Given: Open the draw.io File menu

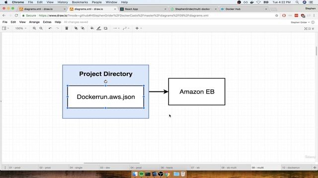Looking at the screenshot, I should 5,22.
